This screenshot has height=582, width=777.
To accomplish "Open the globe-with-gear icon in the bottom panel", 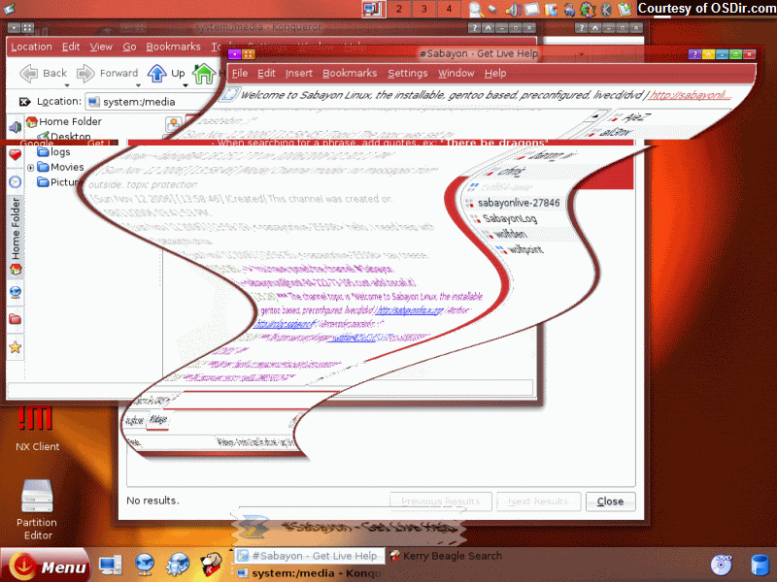I will coord(178,565).
